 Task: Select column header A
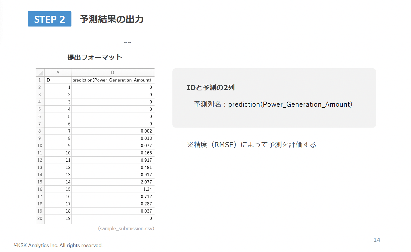(x=58, y=72)
